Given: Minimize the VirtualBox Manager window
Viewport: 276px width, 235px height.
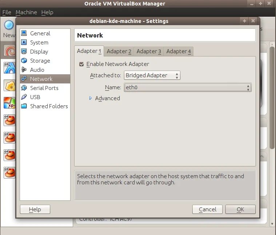Looking at the screenshot, I should 252,4.
